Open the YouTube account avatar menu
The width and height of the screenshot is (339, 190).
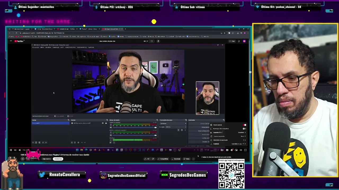[244, 41]
